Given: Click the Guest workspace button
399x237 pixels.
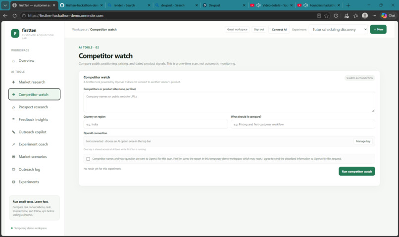Looking at the screenshot, I should 237,30.
